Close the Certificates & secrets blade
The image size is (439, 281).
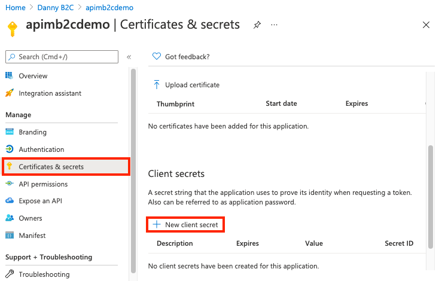pyautogui.click(x=426, y=25)
